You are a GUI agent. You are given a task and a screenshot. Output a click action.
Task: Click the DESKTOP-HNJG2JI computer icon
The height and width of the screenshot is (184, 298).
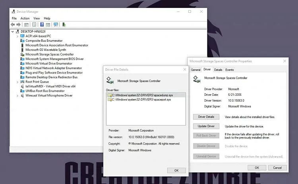click(17, 31)
